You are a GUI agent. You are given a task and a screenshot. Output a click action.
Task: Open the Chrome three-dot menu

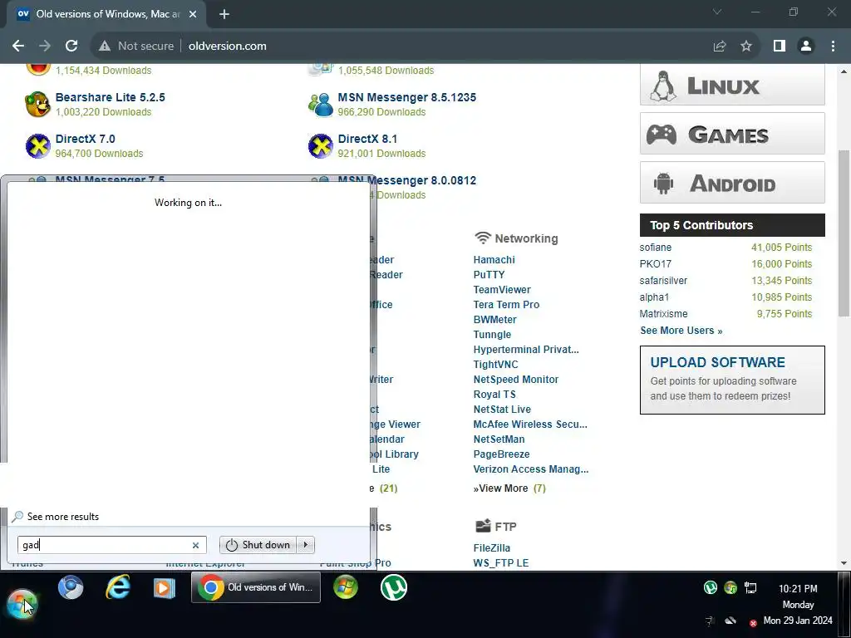tap(833, 47)
